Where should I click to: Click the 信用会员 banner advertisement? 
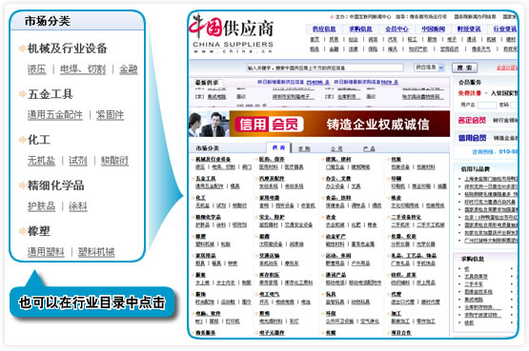click(x=319, y=124)
